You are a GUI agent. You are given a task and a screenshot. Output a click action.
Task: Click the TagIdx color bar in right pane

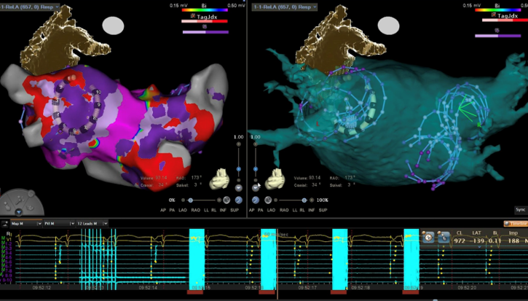coord(505,20)
